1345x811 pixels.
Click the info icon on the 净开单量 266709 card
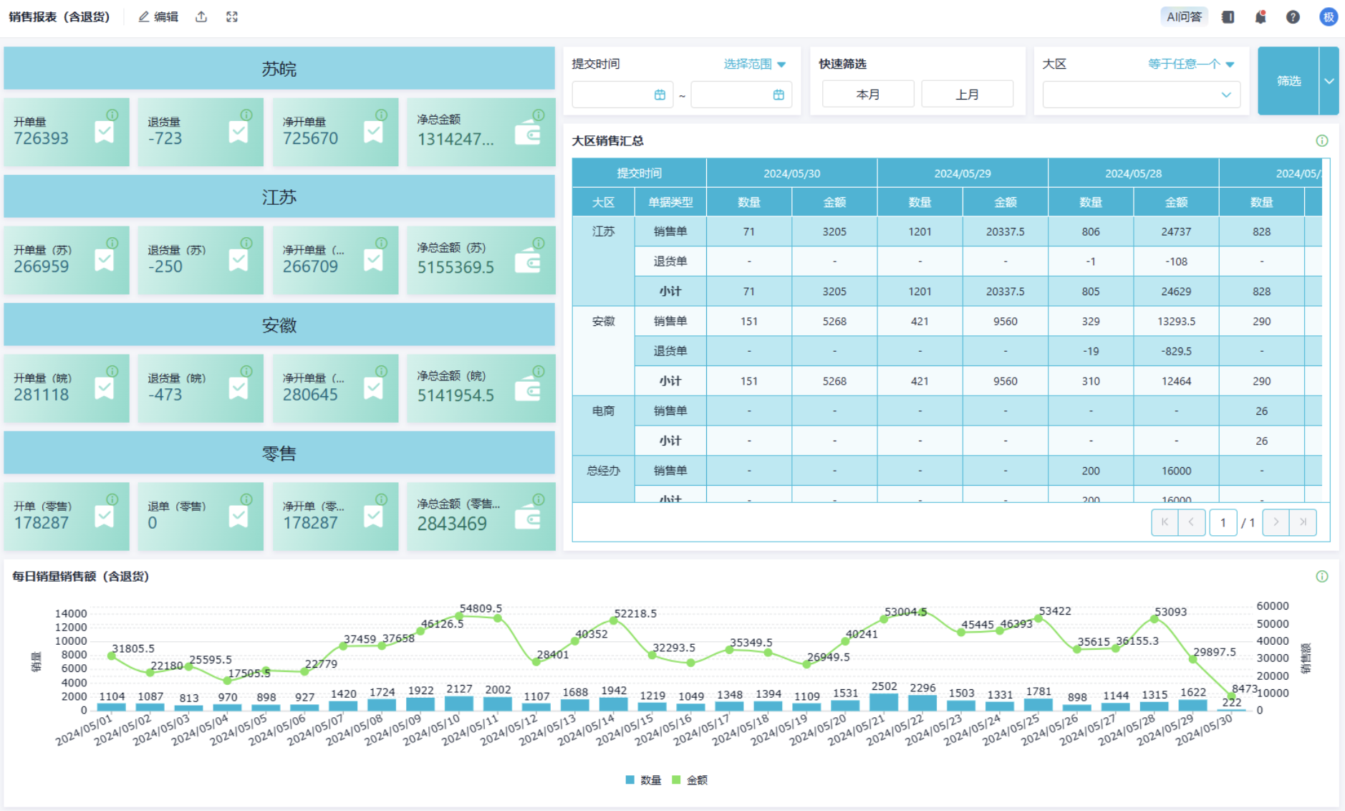(382, 243)
